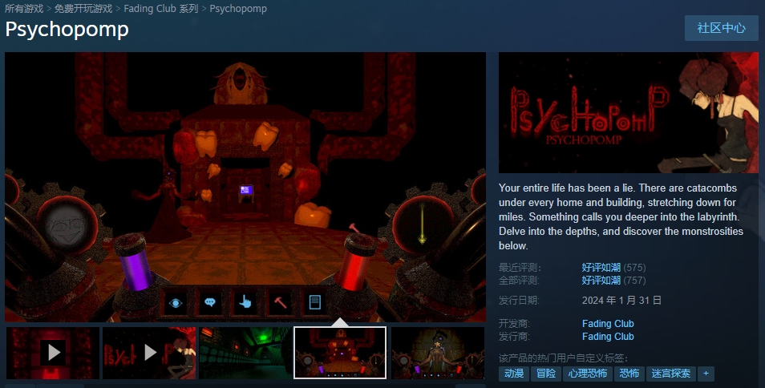
Task: Open all reviews 好评如潮 (757) link
Action: click(613, 281)
